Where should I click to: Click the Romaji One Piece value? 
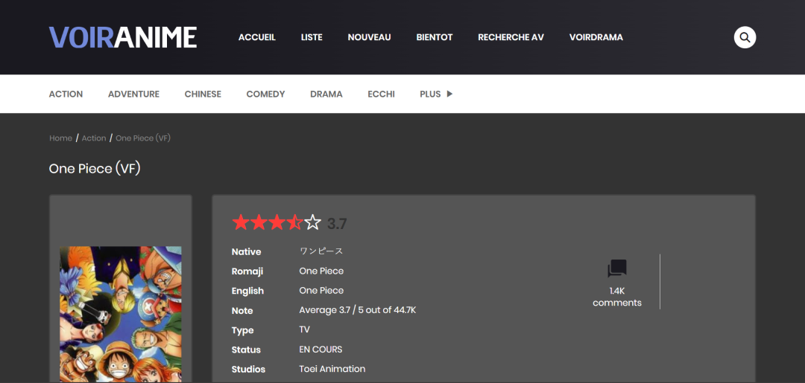click(x=321, y=271)
